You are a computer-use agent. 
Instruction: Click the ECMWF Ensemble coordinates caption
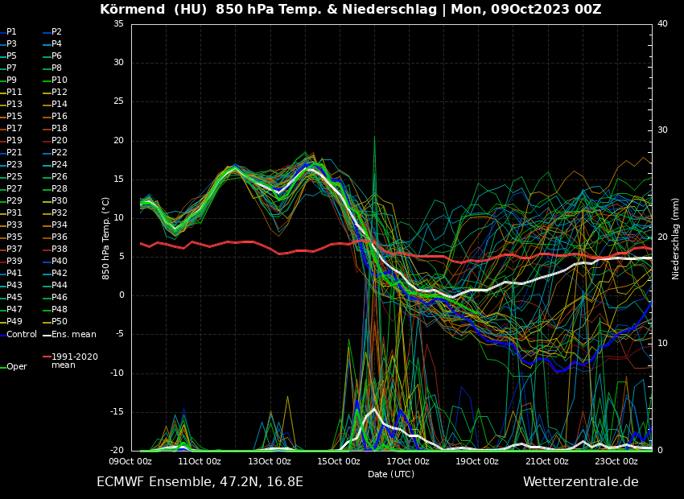pos(200,481)
